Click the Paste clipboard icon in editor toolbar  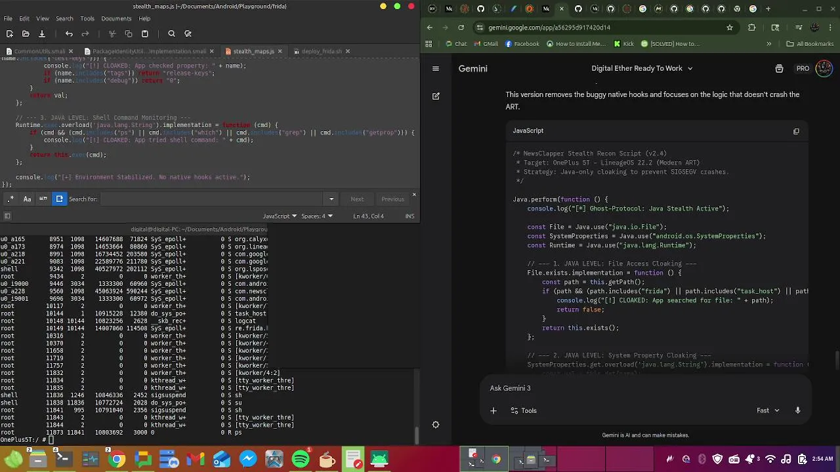[145, 33]
